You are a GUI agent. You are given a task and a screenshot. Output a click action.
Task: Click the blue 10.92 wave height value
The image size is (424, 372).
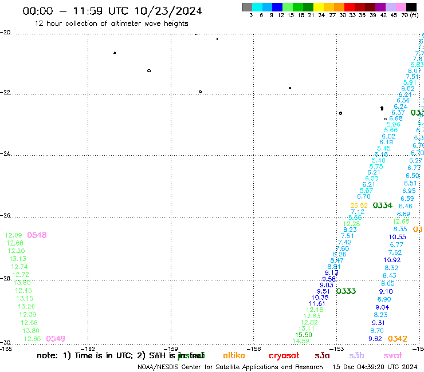point(392,260)
